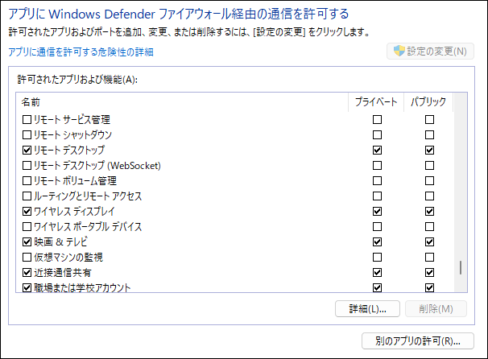The image size is (488, 359).
Task: Check プライベート box for リモート シャットダウン
Action: pos(377,134)
